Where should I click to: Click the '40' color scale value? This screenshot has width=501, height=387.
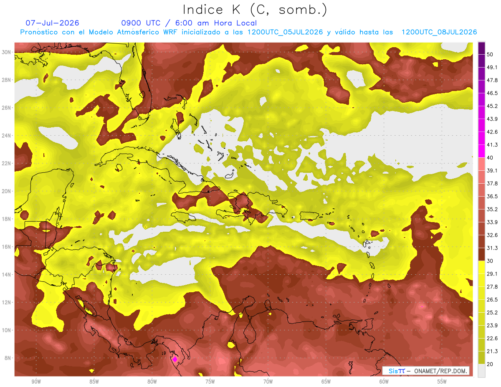[490, 158]
